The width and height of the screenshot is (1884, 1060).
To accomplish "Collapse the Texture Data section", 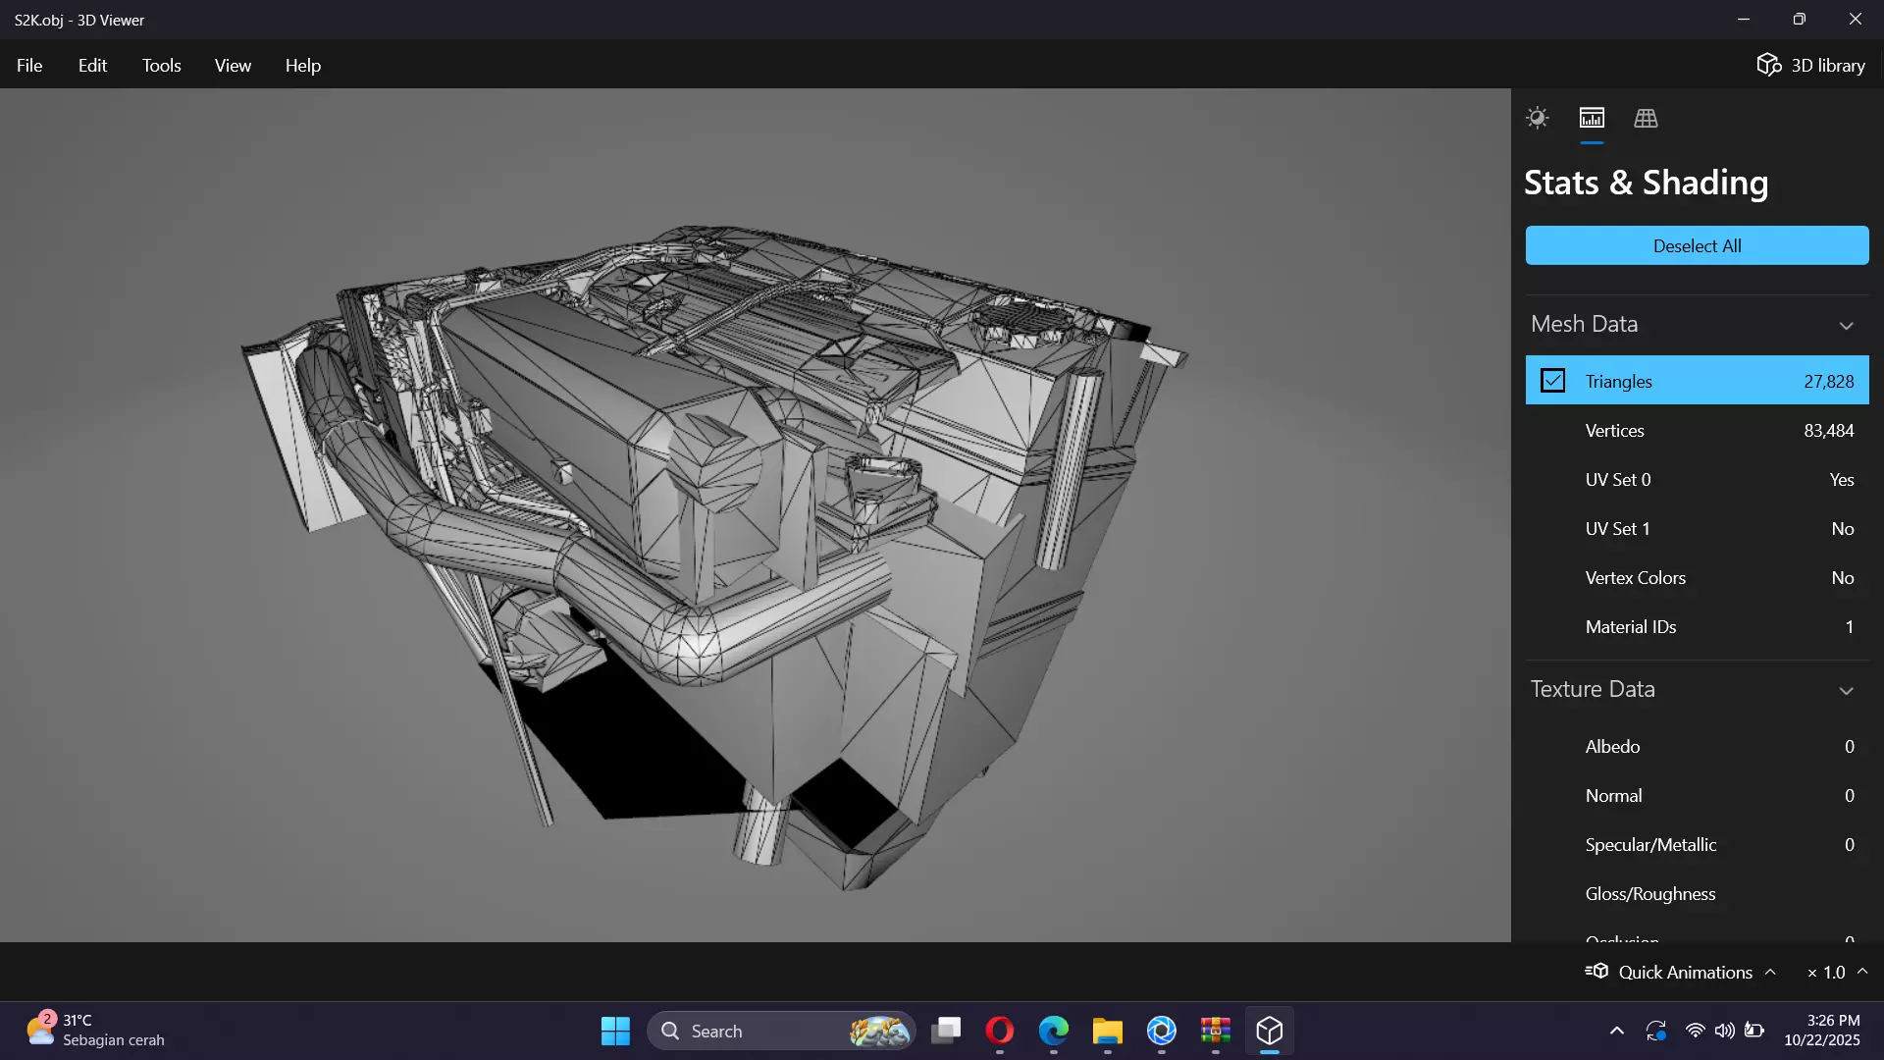I will click(x=1846, y=690).
